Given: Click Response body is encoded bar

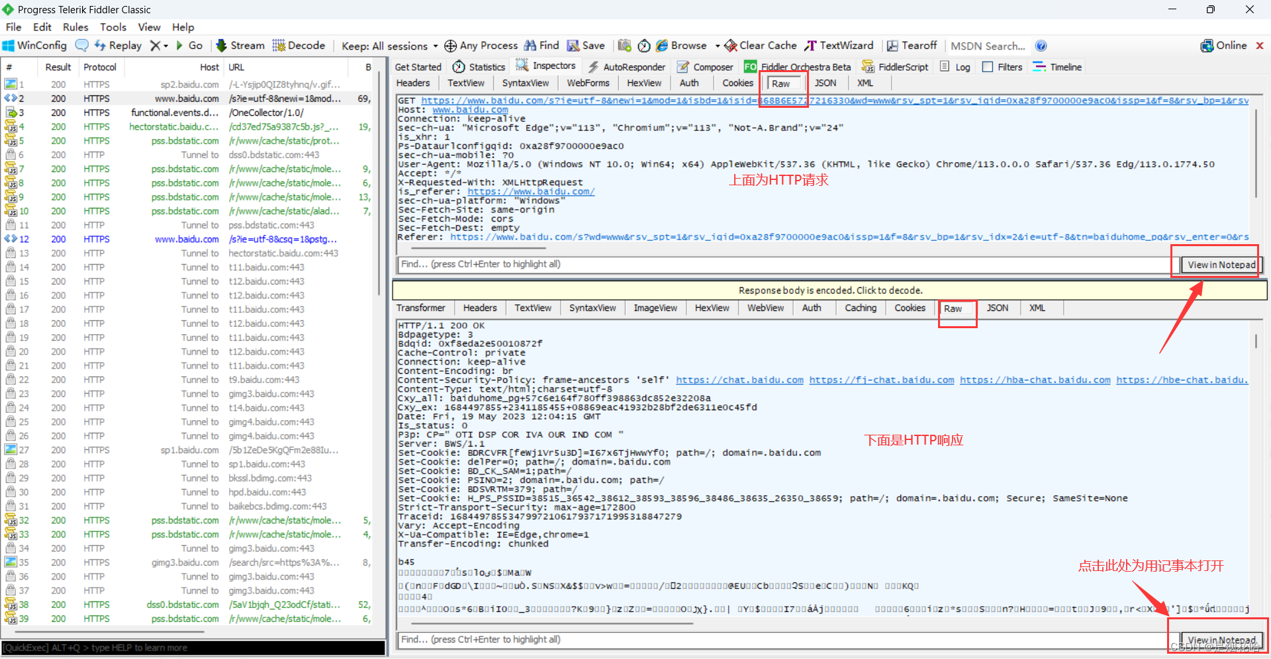Looking at the screenshot, I should (x=830, y=290).
